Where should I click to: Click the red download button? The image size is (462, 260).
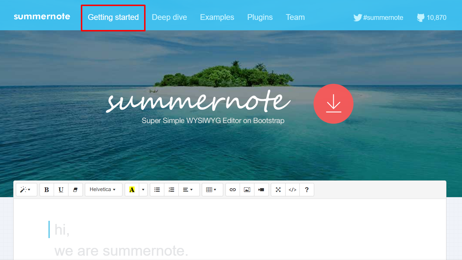[x=334, y=104]
